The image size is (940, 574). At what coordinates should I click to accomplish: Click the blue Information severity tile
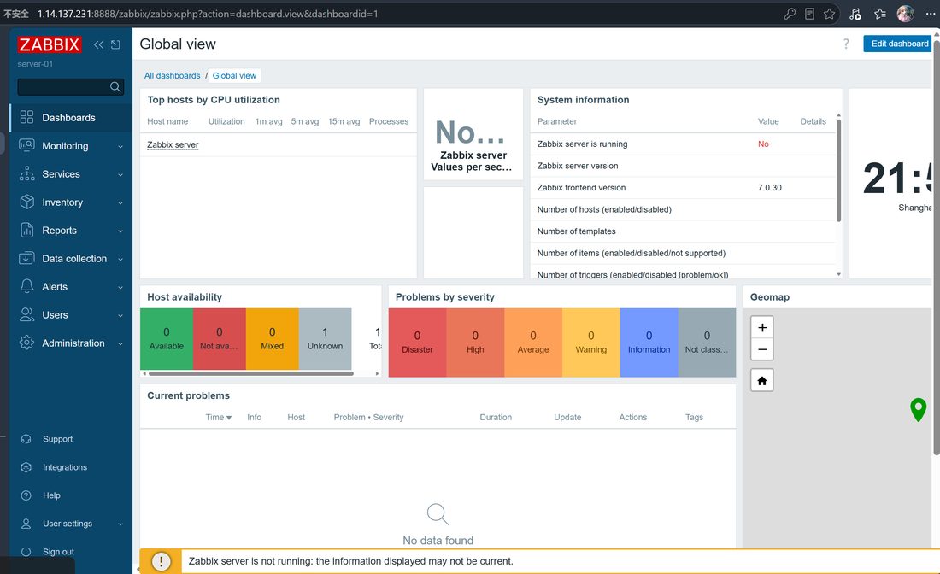[x=649, y=343]
